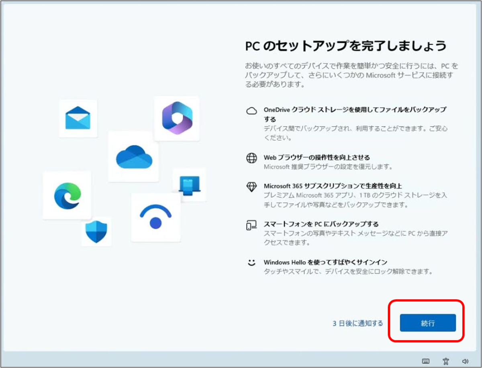
Task: Click the Microsoft Edge app tile
Action: point(67,195)
